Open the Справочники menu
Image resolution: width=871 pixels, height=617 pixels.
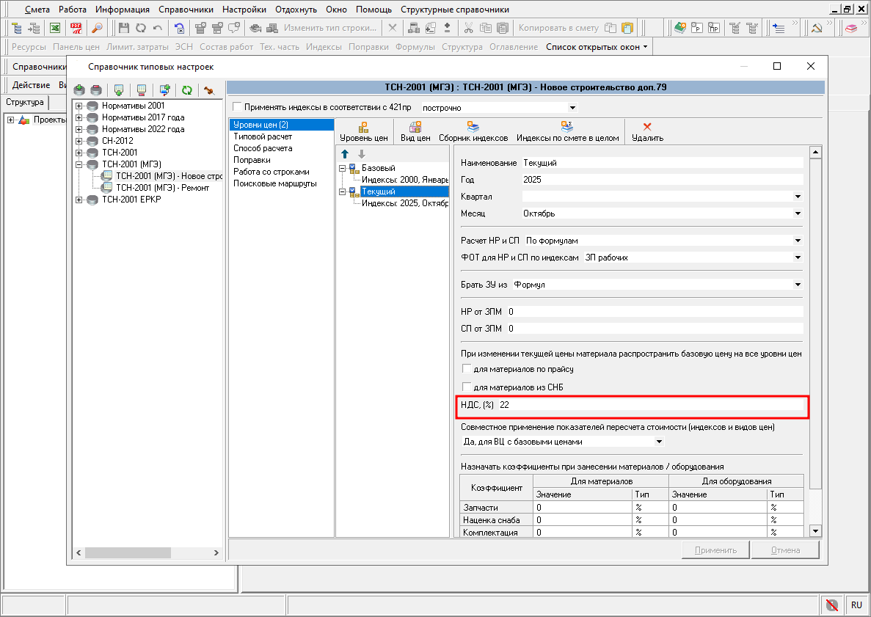pos(186,10)
